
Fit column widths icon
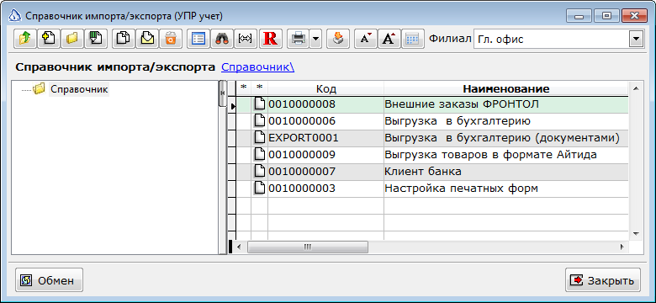coord(246,39)
